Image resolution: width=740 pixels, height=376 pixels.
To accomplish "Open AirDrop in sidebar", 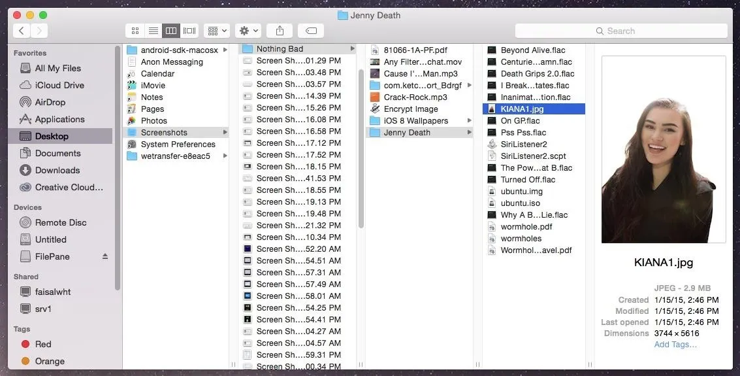I will (60, 102).
